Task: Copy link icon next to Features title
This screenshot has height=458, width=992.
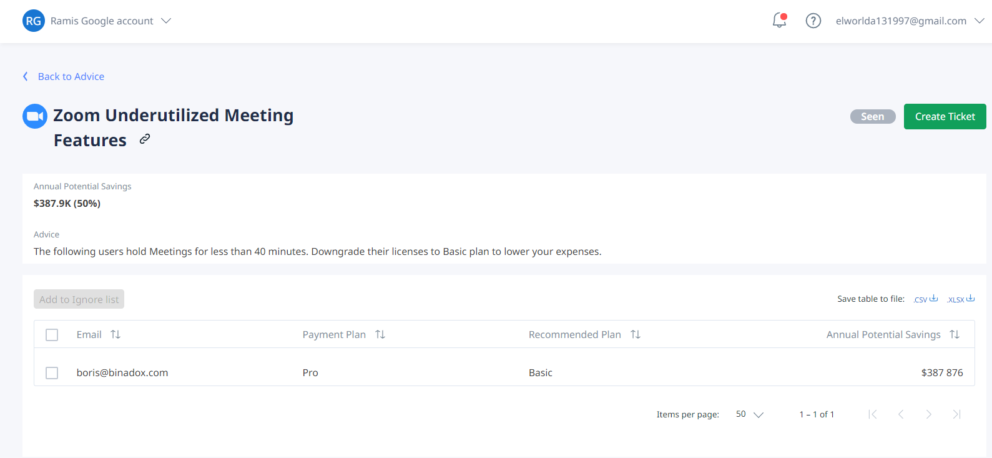Action: [x=145, y=139]
